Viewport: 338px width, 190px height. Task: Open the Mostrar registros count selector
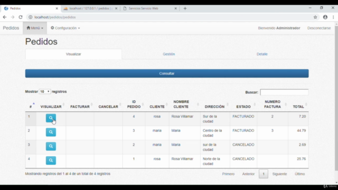(x=45, y=91)
